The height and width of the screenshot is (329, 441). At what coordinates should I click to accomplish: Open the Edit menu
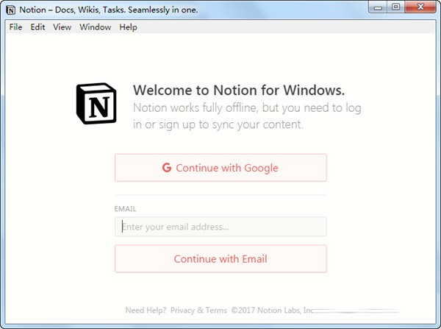coord(37,27)
